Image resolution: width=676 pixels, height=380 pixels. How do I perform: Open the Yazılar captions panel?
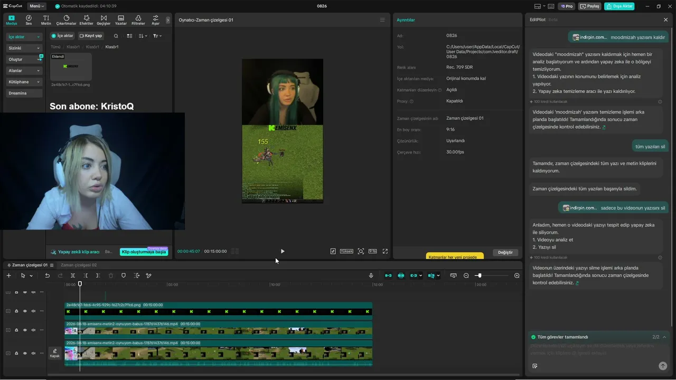[x=121, y=20]
